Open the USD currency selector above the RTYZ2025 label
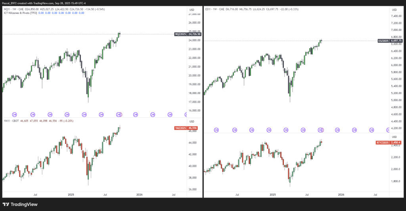406x211 pixels. 394,137
